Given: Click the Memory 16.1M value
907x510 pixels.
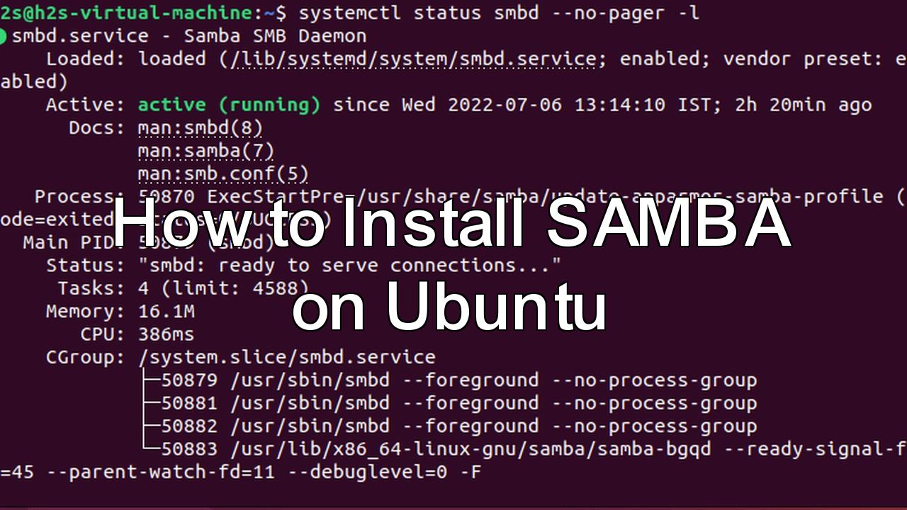Looking at the screenshot, I should click(167, 312).
